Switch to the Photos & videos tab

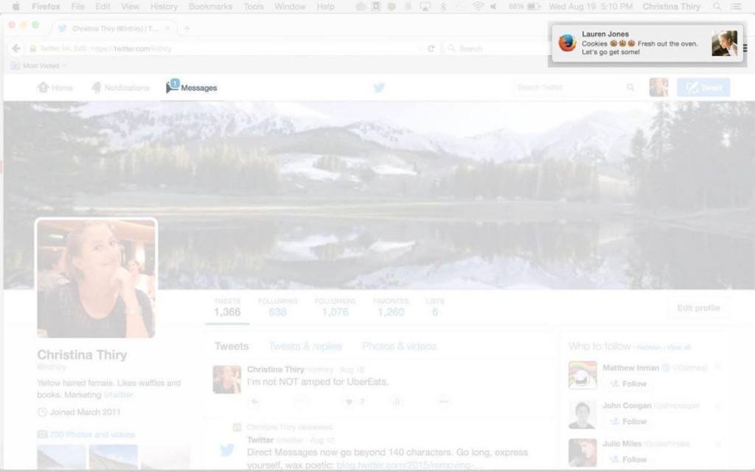(x=399, y=346)
